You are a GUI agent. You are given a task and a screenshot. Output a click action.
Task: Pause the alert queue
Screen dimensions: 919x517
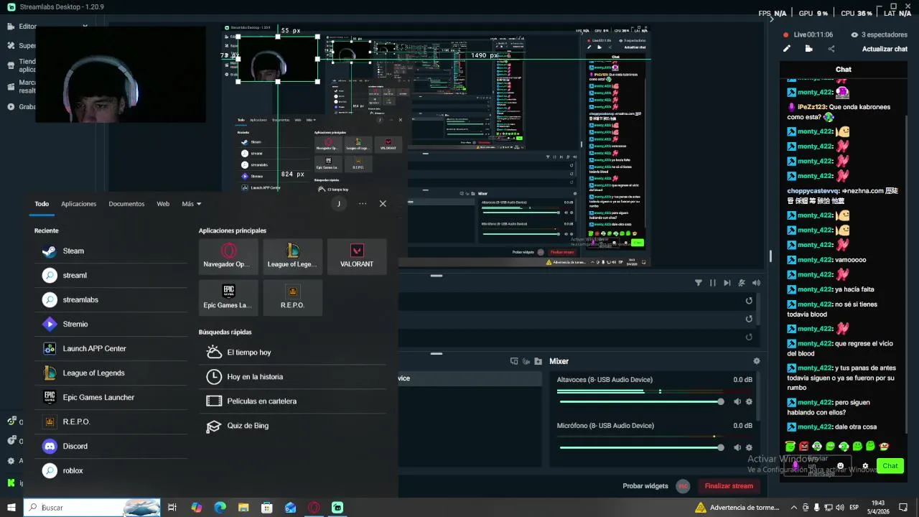pyautogui.click(x=712, y=283)
